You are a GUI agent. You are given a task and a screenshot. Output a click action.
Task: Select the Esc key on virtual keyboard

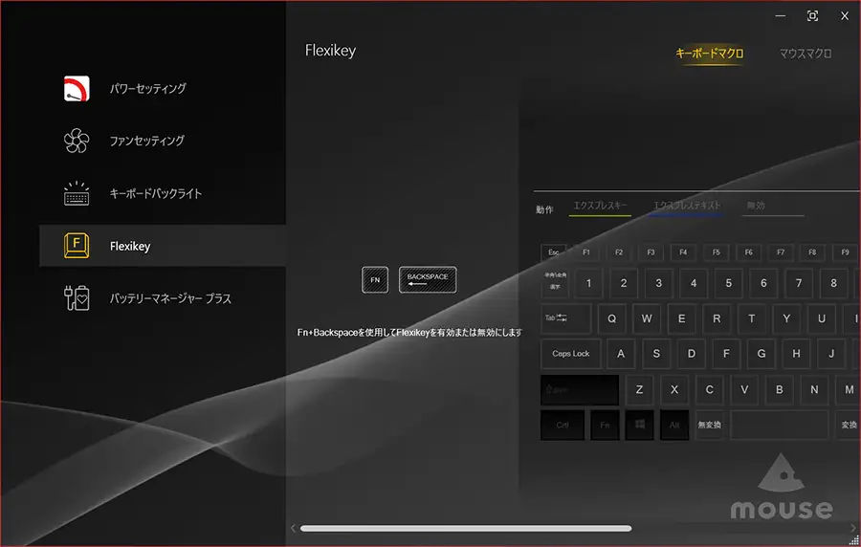click(x=554, y=252)
